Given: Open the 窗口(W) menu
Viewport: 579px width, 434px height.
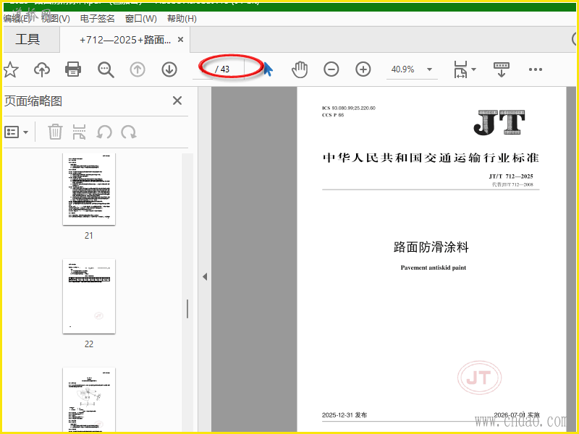Looking at the screenshot, I should click(140, 19).
